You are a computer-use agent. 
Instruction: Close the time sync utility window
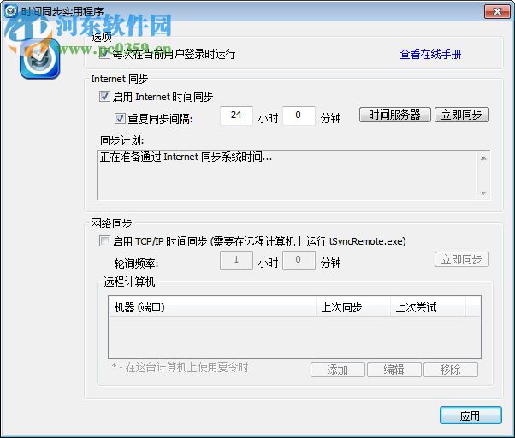pos(497,12)
